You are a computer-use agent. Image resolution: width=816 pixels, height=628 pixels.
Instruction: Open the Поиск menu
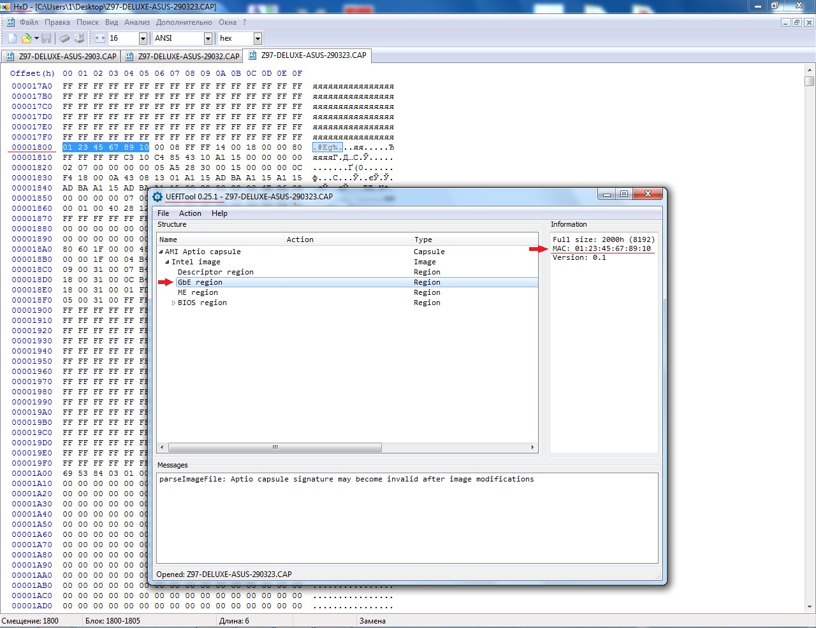coord(88,22)
